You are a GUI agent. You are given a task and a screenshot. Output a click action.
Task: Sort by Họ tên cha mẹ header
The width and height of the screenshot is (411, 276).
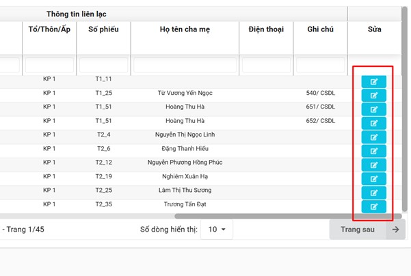click(185, 30)
